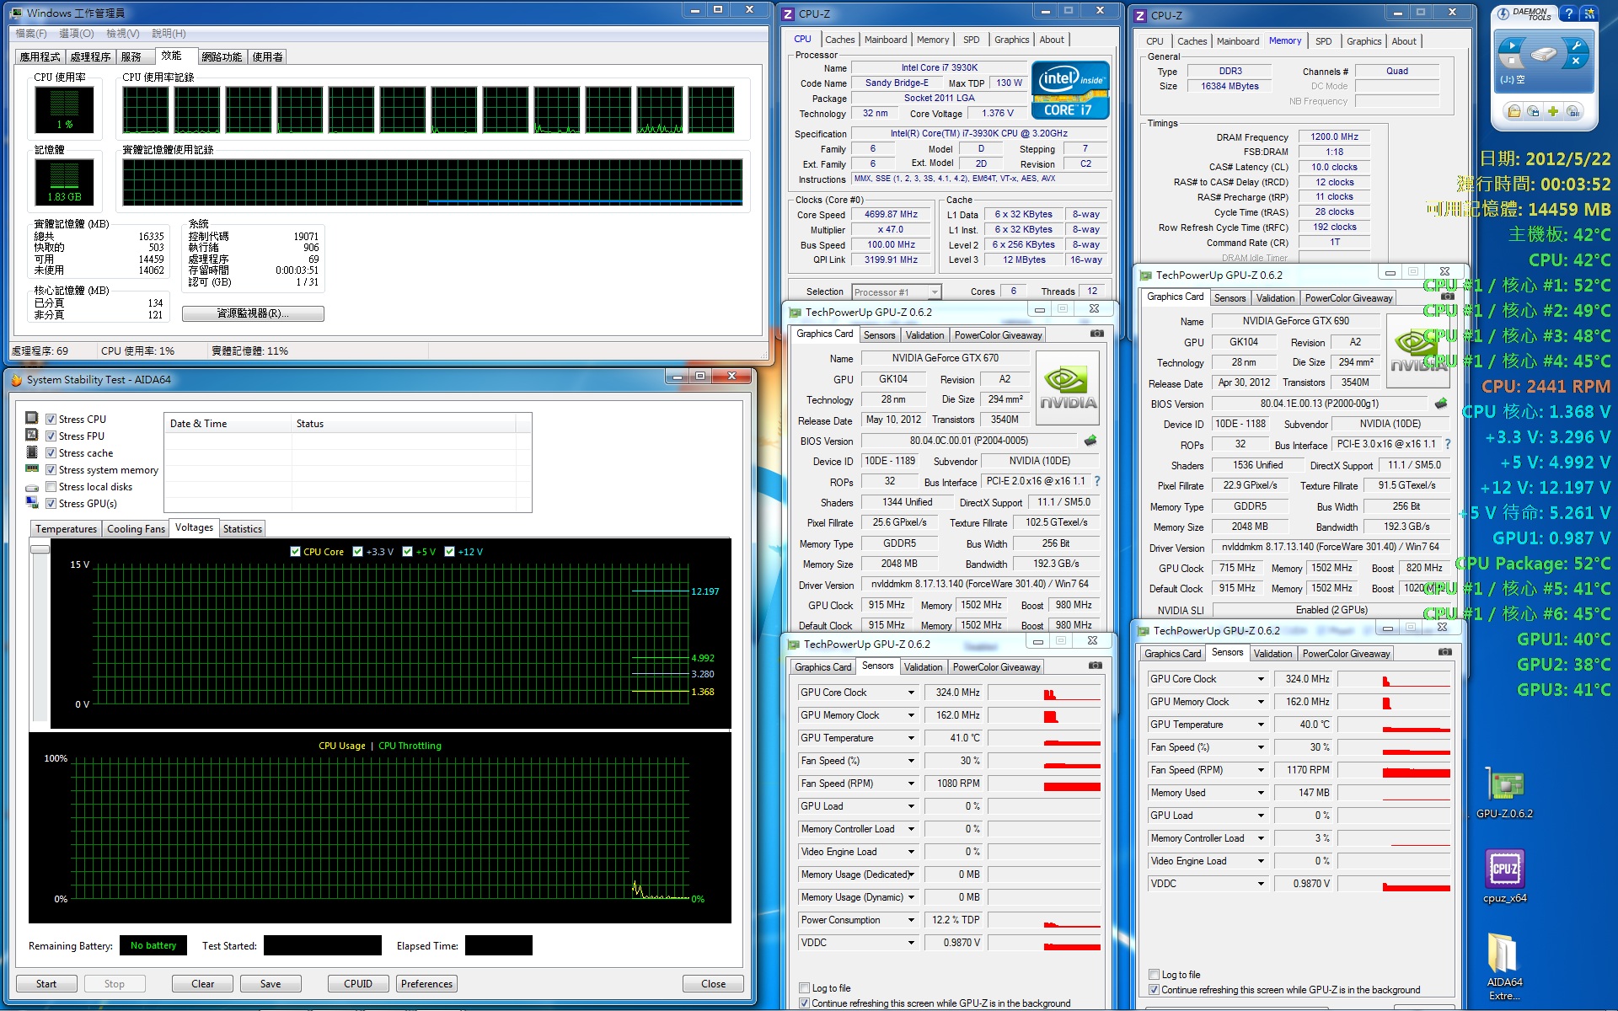Toggle CPU Core voltage graph checkbox

pyautogui.click(x=295, y=551)
